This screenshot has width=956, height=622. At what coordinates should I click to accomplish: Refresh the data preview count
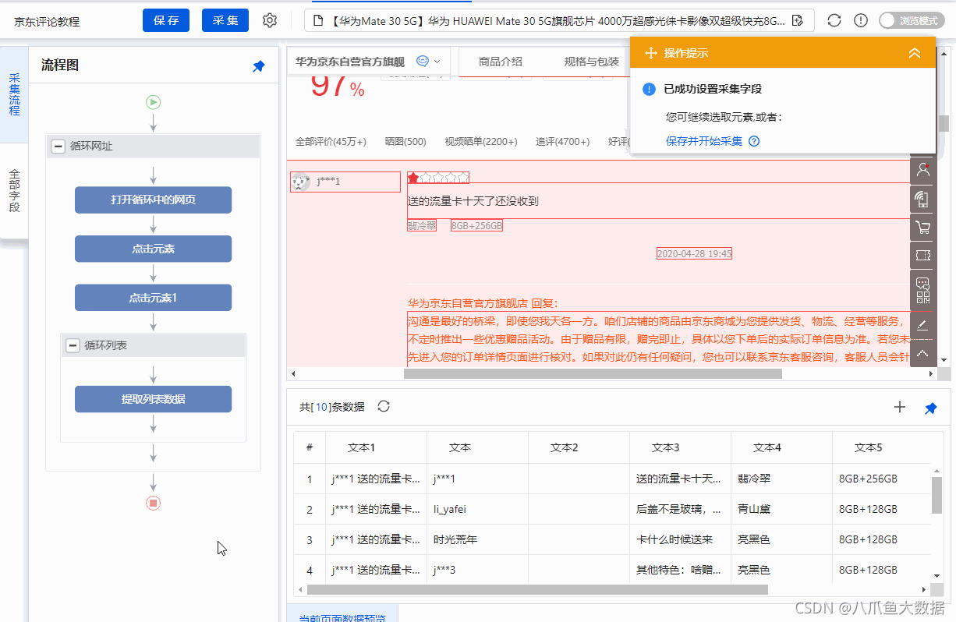coord(383,407)
